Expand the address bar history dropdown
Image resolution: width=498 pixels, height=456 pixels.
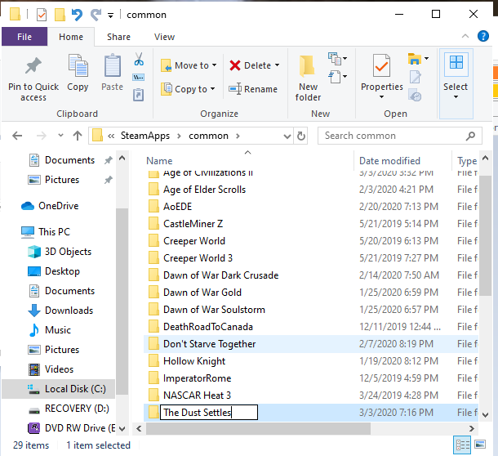click(x=287, y=136)
